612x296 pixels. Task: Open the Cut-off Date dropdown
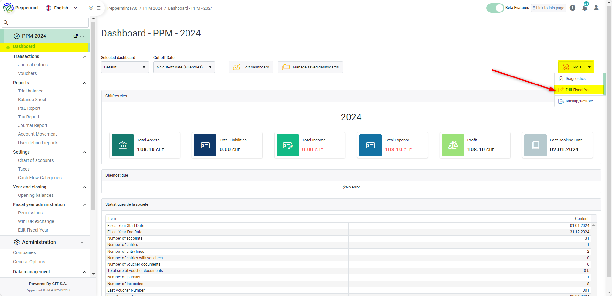[x=184, y=67]
